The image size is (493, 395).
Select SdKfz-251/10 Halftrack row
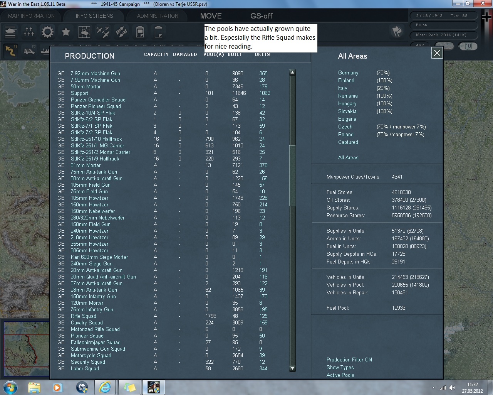pos(163,139)
